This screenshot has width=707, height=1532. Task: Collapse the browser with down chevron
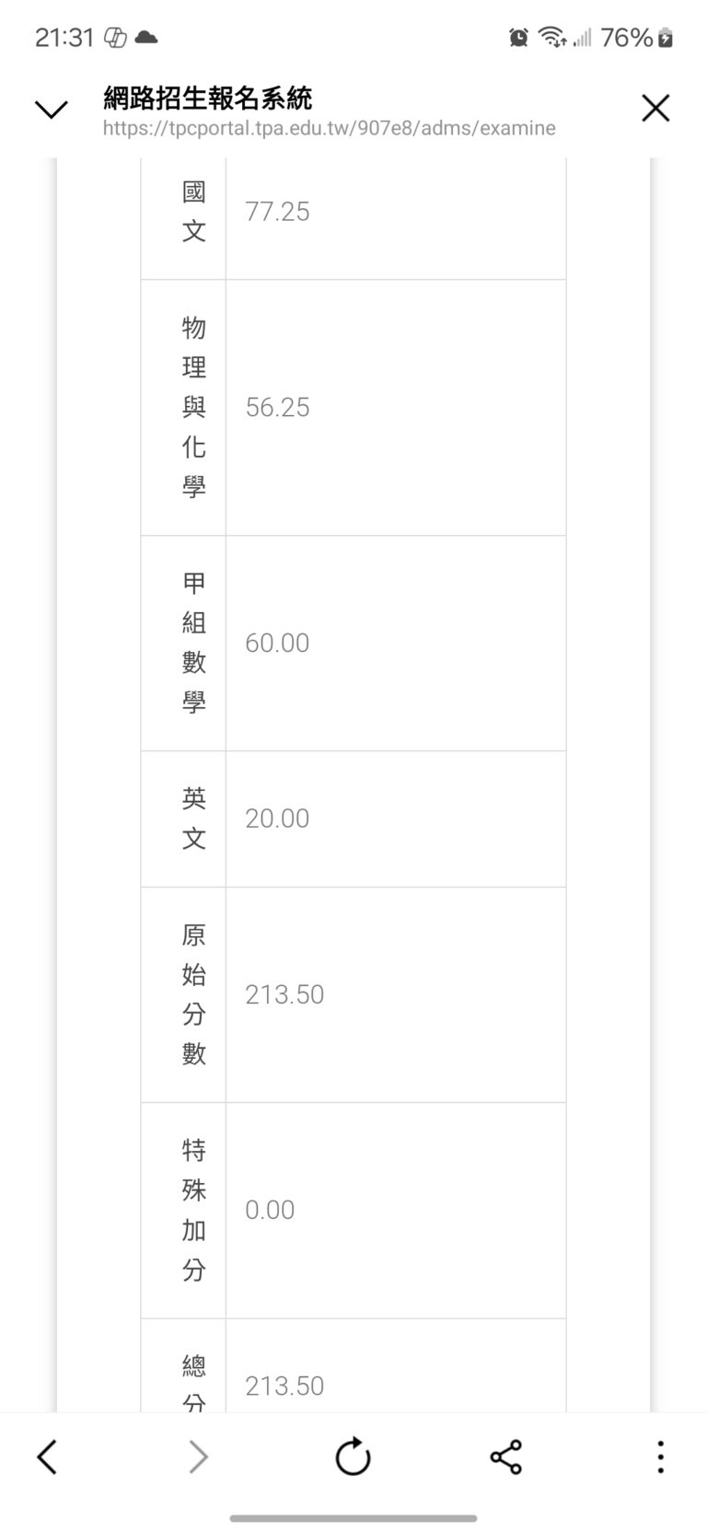pos(51,110)
